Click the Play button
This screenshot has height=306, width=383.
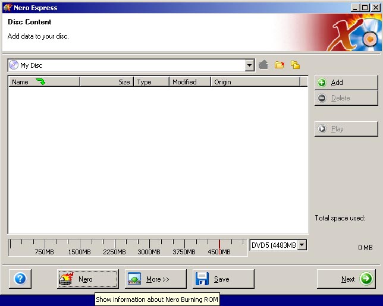click(346, 129)
